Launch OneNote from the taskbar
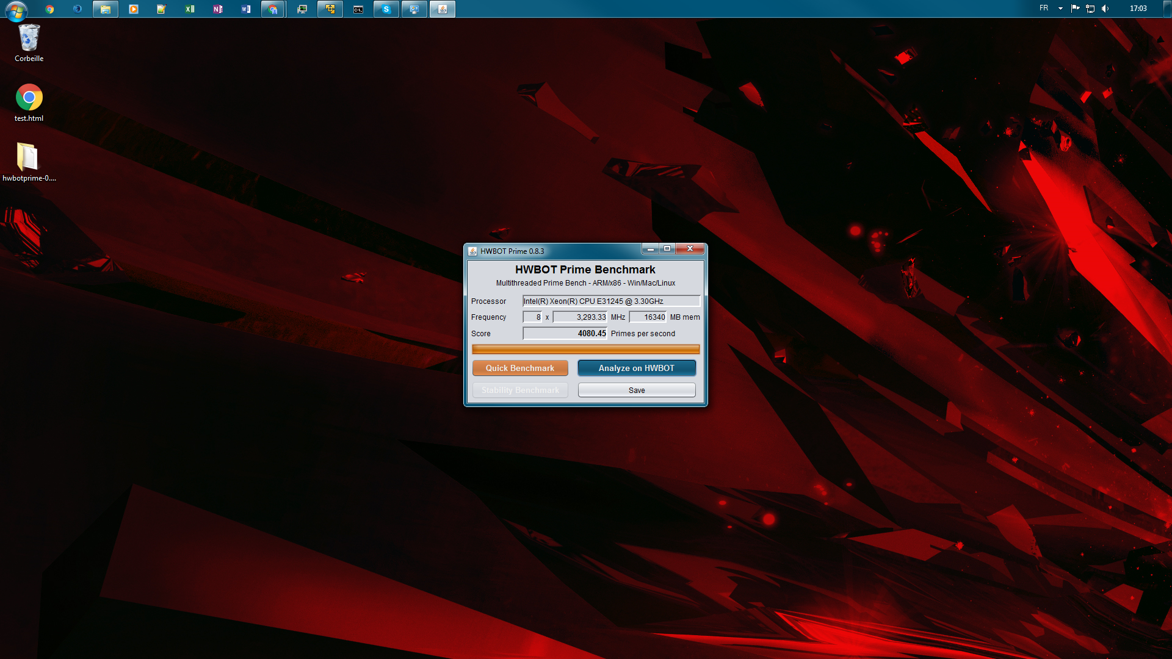Image resolution: width=1172 pixels, height=659 pixels. [x=218, y=9]
